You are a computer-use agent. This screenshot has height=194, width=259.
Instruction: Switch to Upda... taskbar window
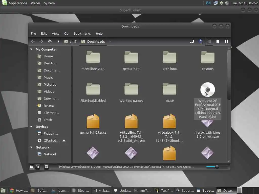point(123,190)
